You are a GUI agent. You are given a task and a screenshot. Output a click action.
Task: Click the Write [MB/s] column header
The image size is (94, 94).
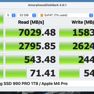[83, 22]
